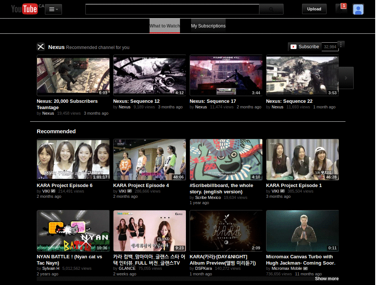Click title Nexus: Sequence 17
This screenshot has height=285, width=380.
point(213,101)
